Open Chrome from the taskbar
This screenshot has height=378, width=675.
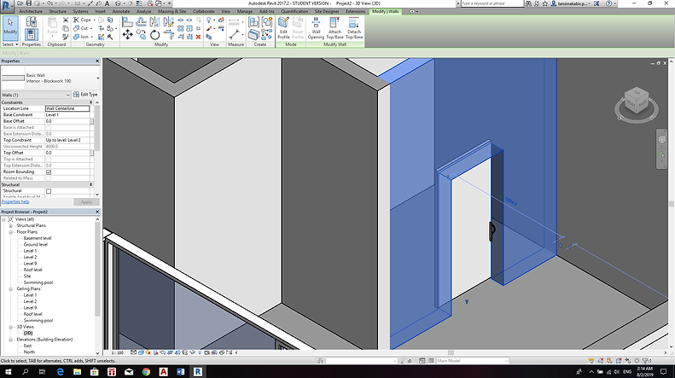(146, 371)
